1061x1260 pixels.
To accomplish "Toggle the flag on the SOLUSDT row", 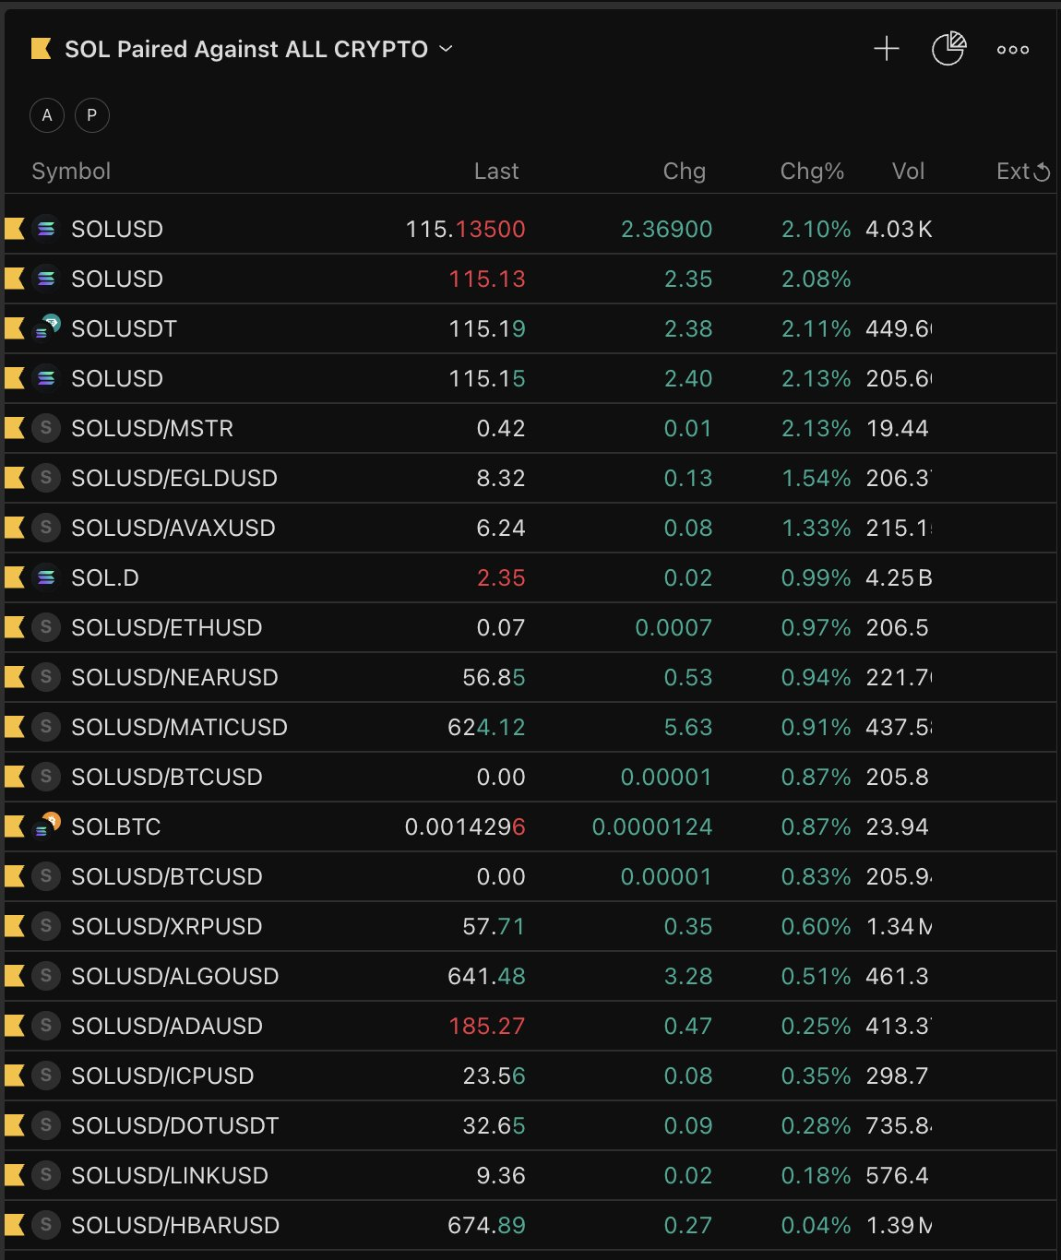I will 14,328.
